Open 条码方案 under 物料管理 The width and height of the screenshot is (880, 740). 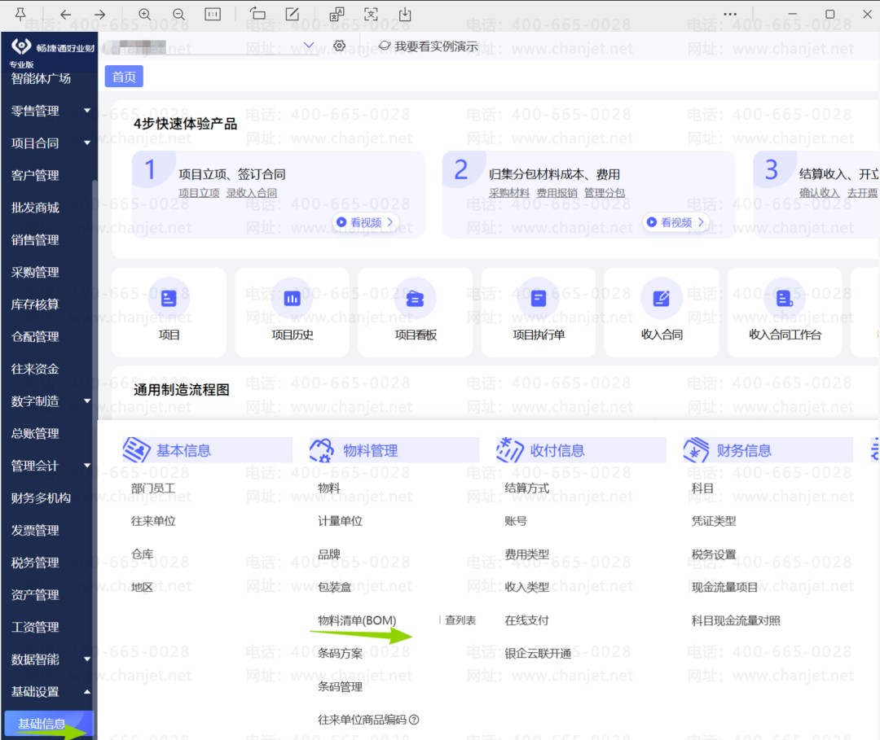click(340, 654)
